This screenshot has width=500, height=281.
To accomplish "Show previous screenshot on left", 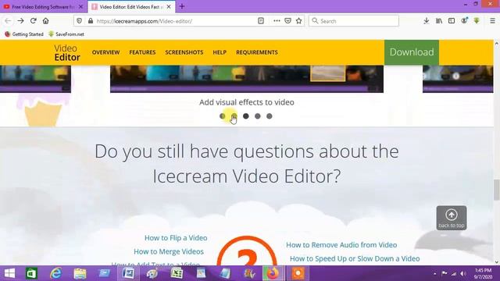I will [35, 79].
